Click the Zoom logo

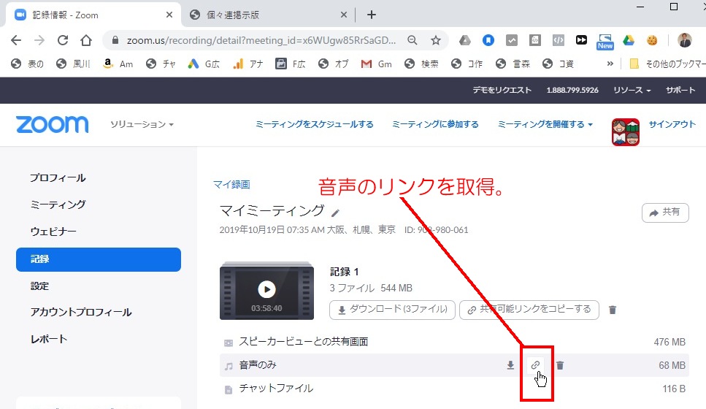(x=53, y=124)
